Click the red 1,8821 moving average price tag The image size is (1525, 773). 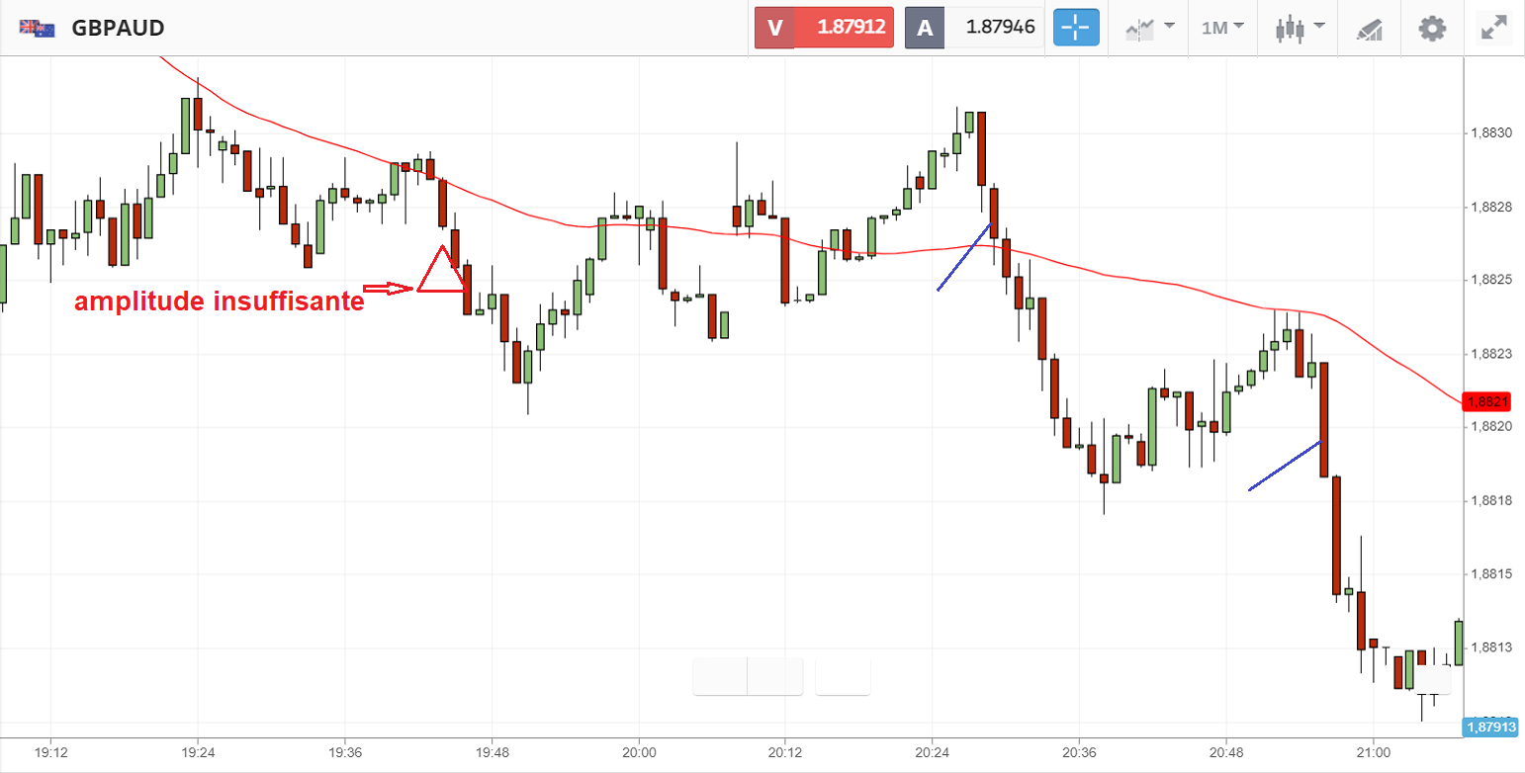coord(1487,402)
